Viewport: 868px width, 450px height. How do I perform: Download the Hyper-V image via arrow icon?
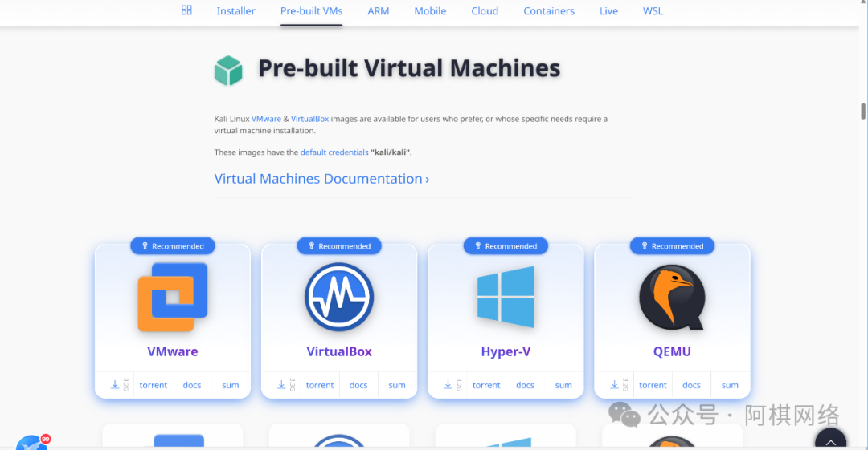(x=448, y=385)
